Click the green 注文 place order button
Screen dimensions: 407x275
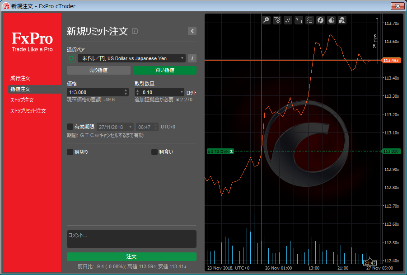[131, 256]
